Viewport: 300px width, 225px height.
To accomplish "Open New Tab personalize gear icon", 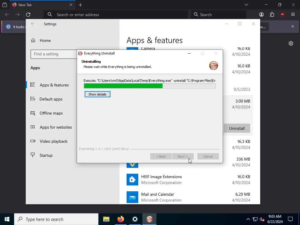I will 291,43.
